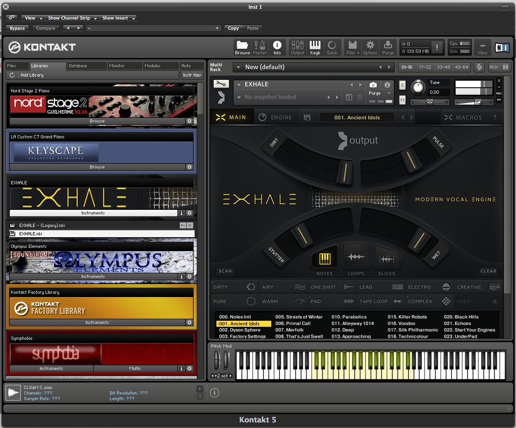Click the Tune knob
This screenshot has height=428, width=516.
coord(418,87)
